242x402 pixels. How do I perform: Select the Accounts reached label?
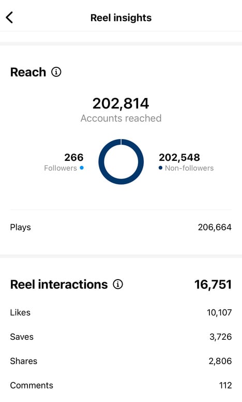click(x=121, y=118)
